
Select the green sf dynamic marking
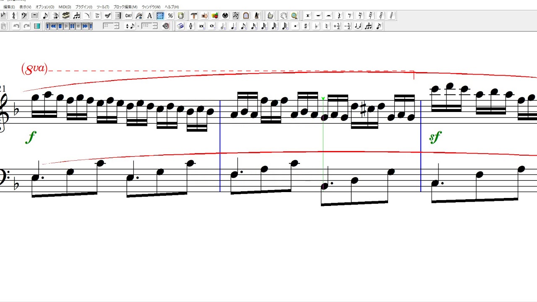point(435,137)
